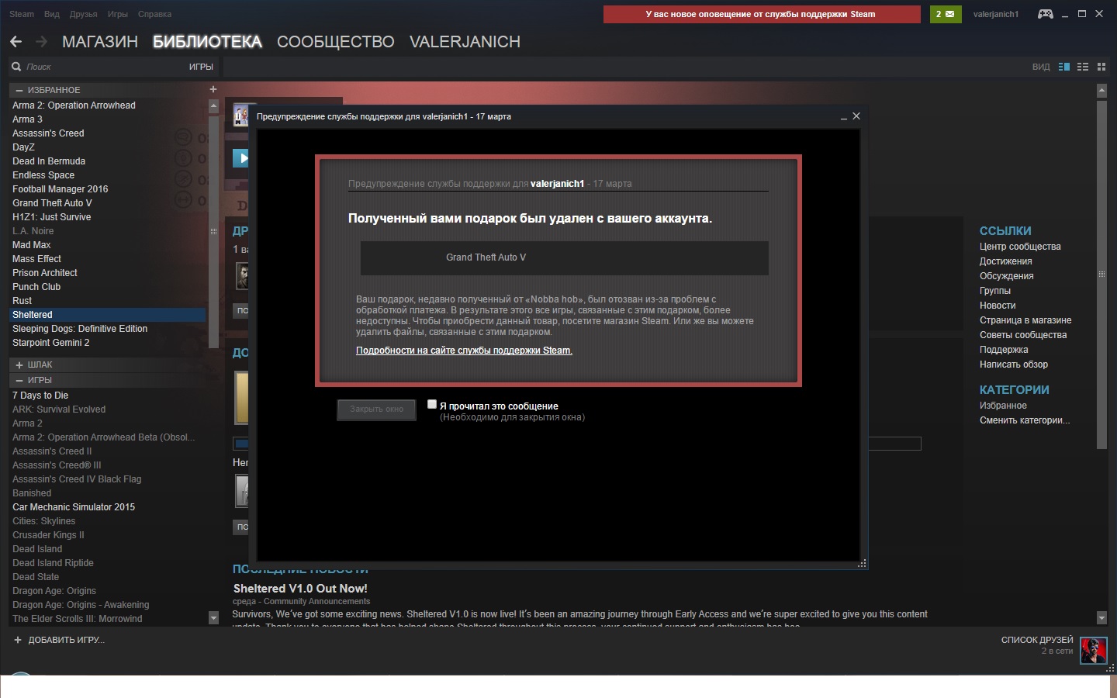
Task: Open the Справка menu
Action: coord(154,14)
